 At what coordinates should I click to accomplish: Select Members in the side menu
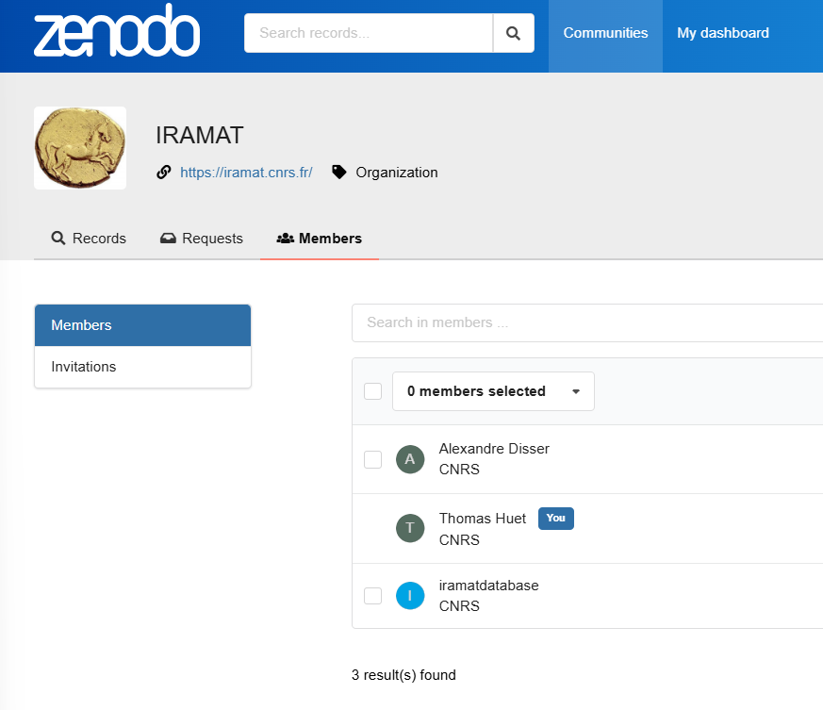click(x=142, y=325)
